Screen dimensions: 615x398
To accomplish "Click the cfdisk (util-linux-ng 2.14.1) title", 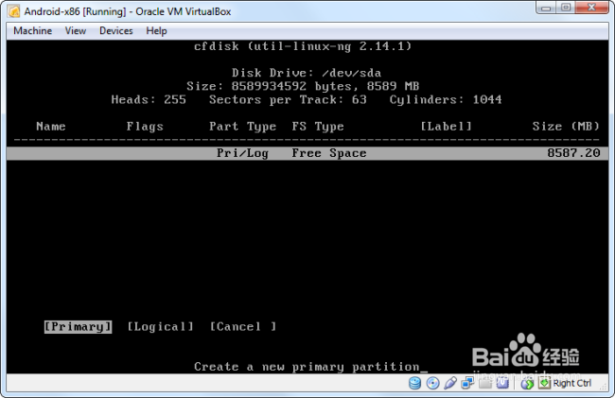I will tap(303, 46).
